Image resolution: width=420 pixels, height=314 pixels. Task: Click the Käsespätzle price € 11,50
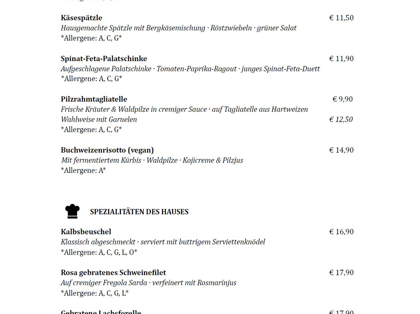[341, 18]
